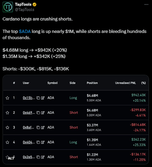
Task: Copy address of user 0x404...
Action: 38,142
